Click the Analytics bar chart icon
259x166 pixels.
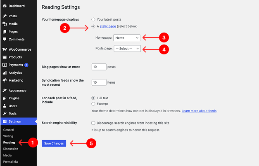4,72
